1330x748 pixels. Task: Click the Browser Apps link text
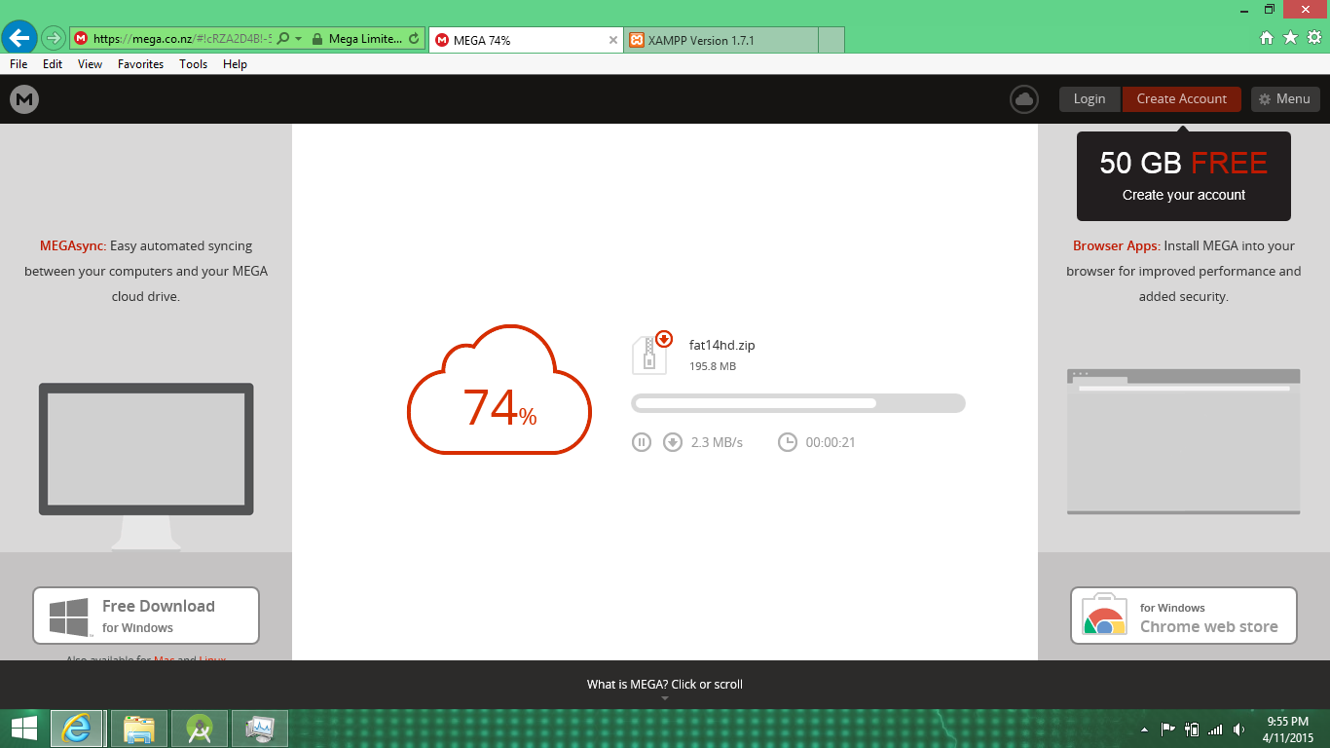1117,246
